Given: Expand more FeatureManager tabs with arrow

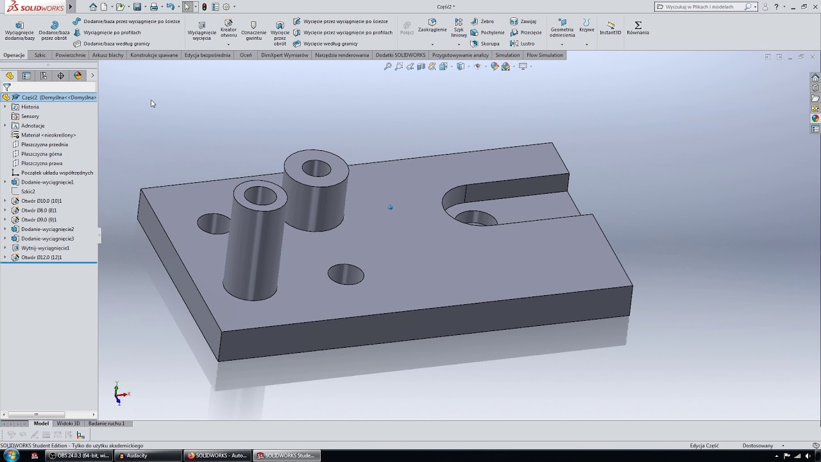Looking at the screenshot, I should [92, 75].
